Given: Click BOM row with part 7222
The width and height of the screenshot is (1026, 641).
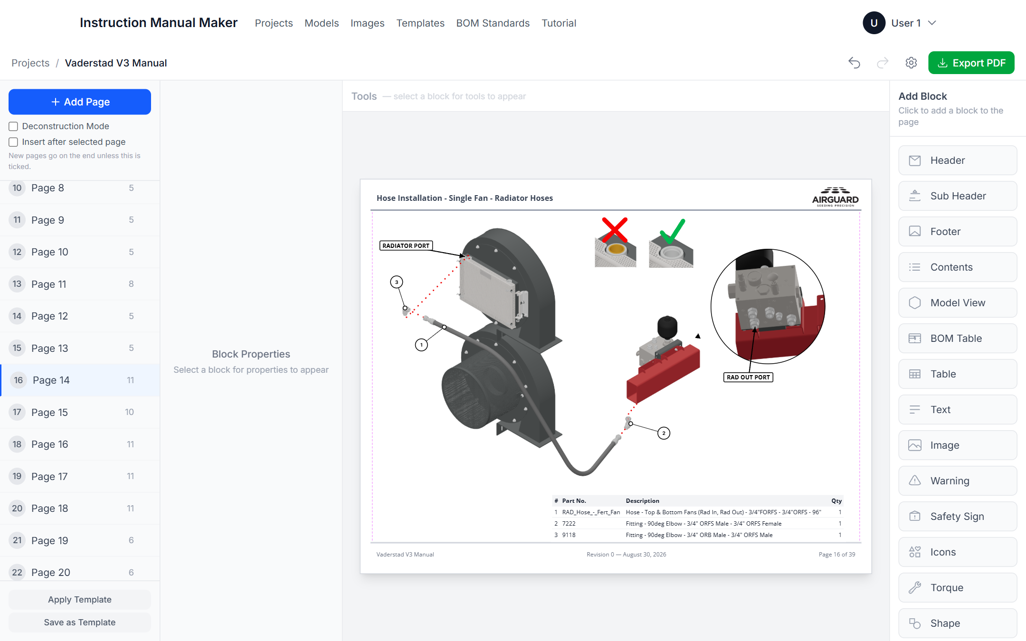Looking at the screenshot, I should tap(698, 523).
